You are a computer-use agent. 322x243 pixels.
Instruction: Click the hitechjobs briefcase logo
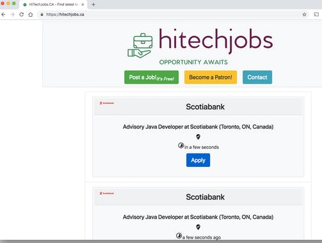(x=140, y=45)
